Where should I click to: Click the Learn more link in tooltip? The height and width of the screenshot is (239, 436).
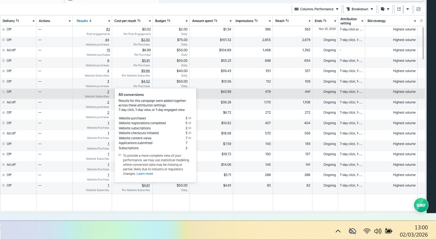(145, 174)
